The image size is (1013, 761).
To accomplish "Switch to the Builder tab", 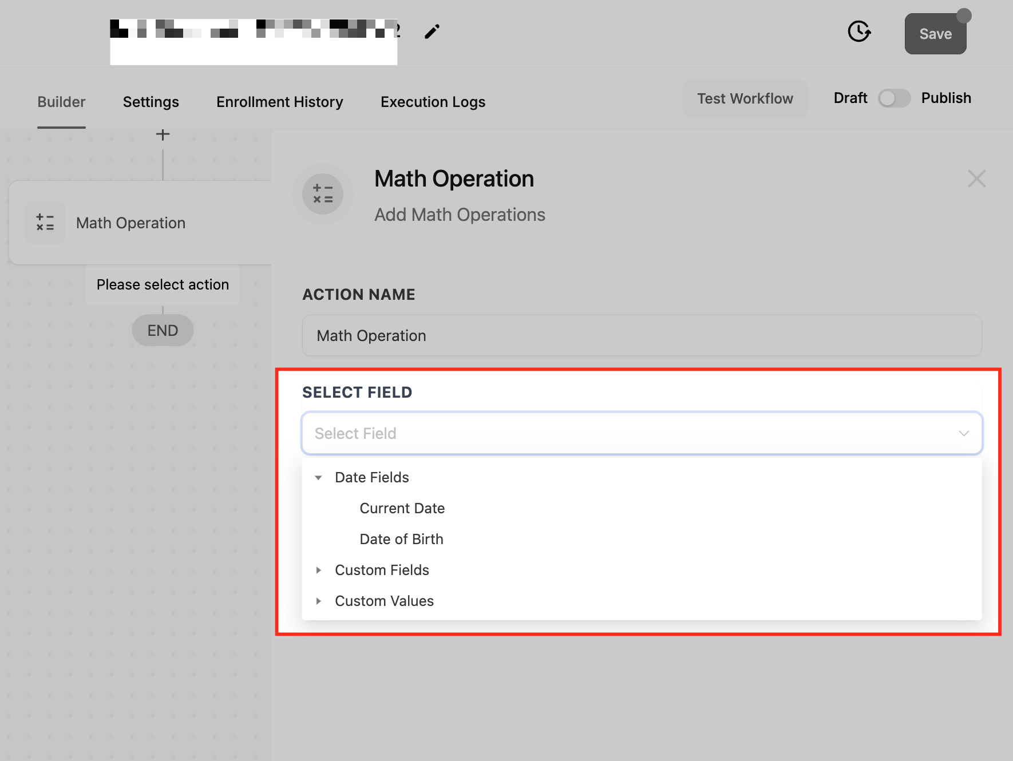I will click(61, 102).
